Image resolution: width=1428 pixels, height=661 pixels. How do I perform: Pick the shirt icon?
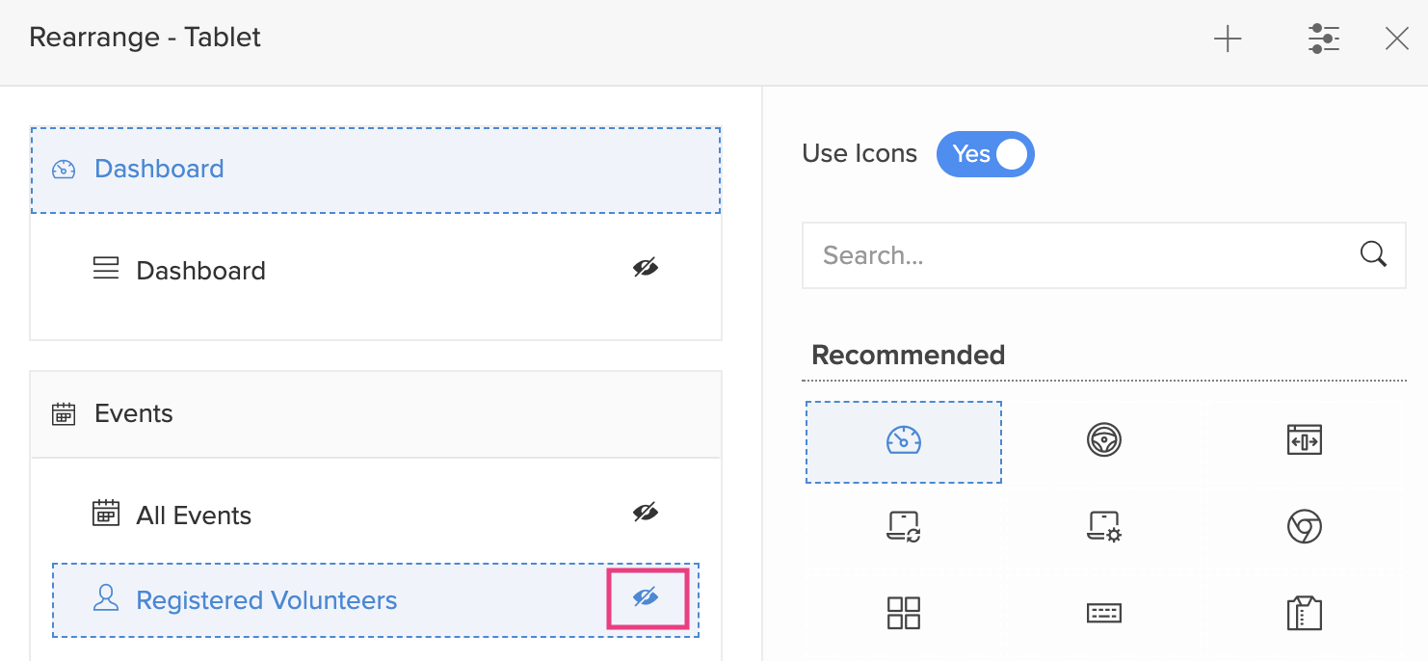click(x=1304, y=612)
